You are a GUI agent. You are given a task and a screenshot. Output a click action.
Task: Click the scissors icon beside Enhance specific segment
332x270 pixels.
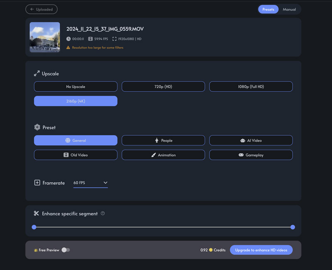(37, 213)
